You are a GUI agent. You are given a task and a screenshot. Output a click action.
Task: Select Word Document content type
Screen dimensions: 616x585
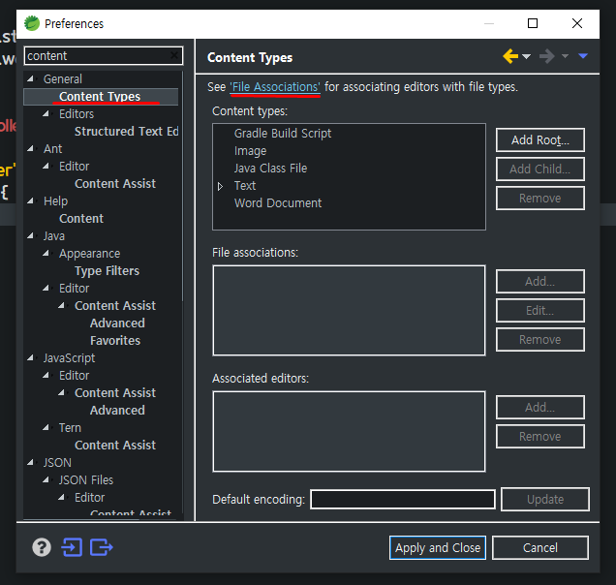(x=278, y=203)
